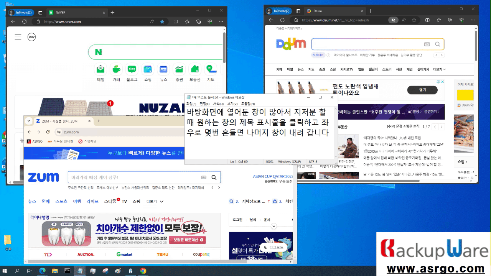Open Task View on the taskbar

29,271
